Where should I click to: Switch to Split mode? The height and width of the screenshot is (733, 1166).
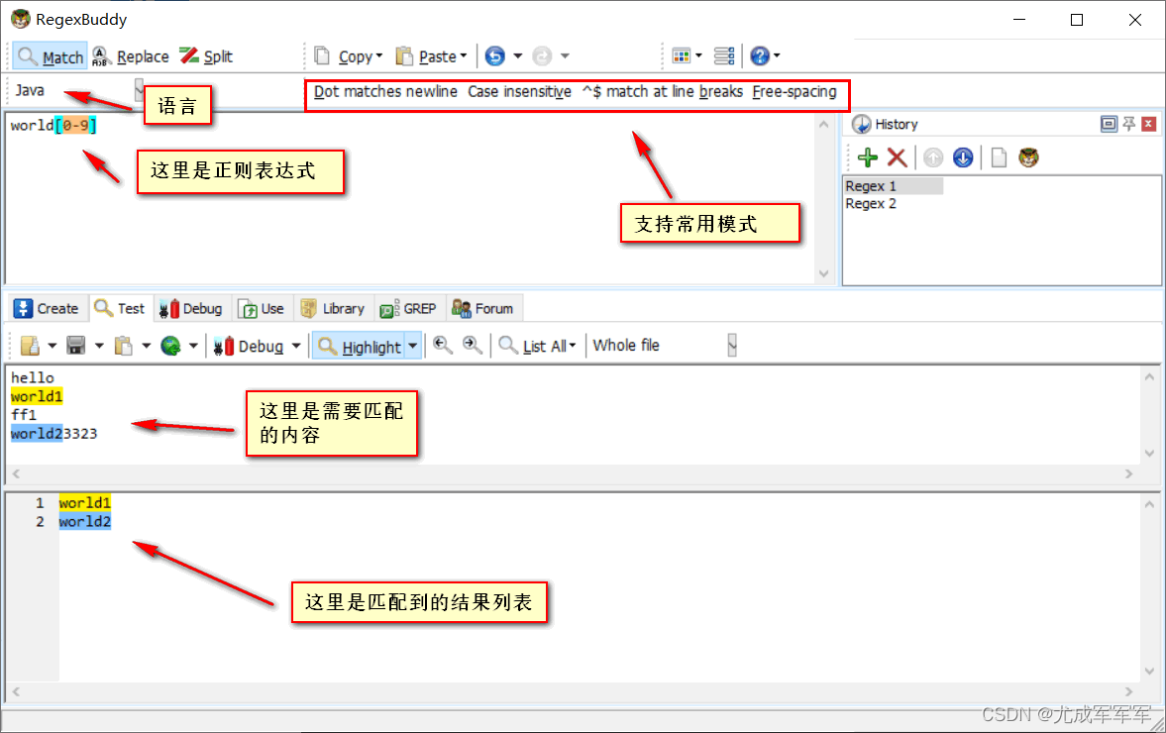(x=206, y=56)
